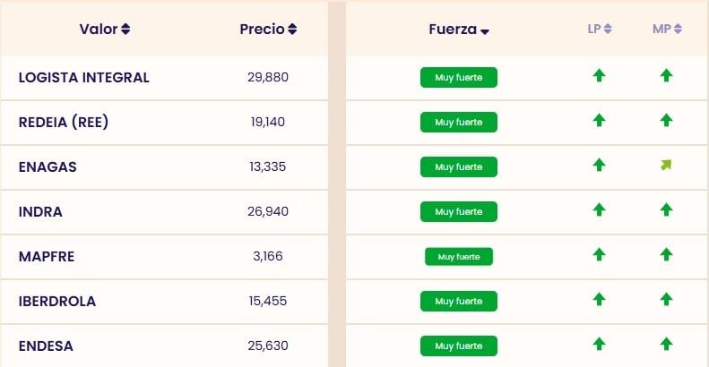
Task: Click the Muy fuerte badge for ENAGAS
Action: coord(459,166)
